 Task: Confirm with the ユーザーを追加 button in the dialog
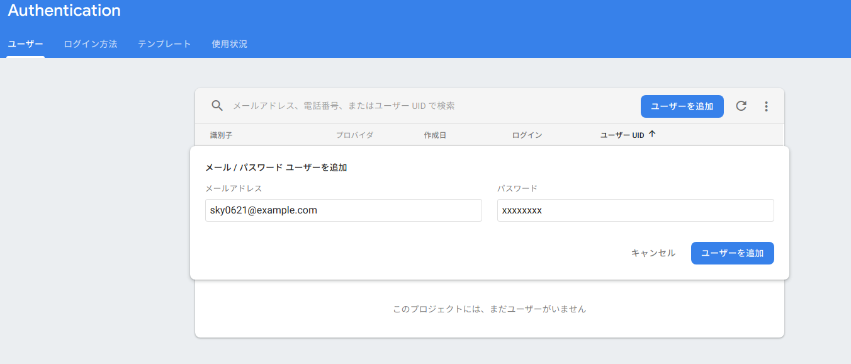point(732,253)
